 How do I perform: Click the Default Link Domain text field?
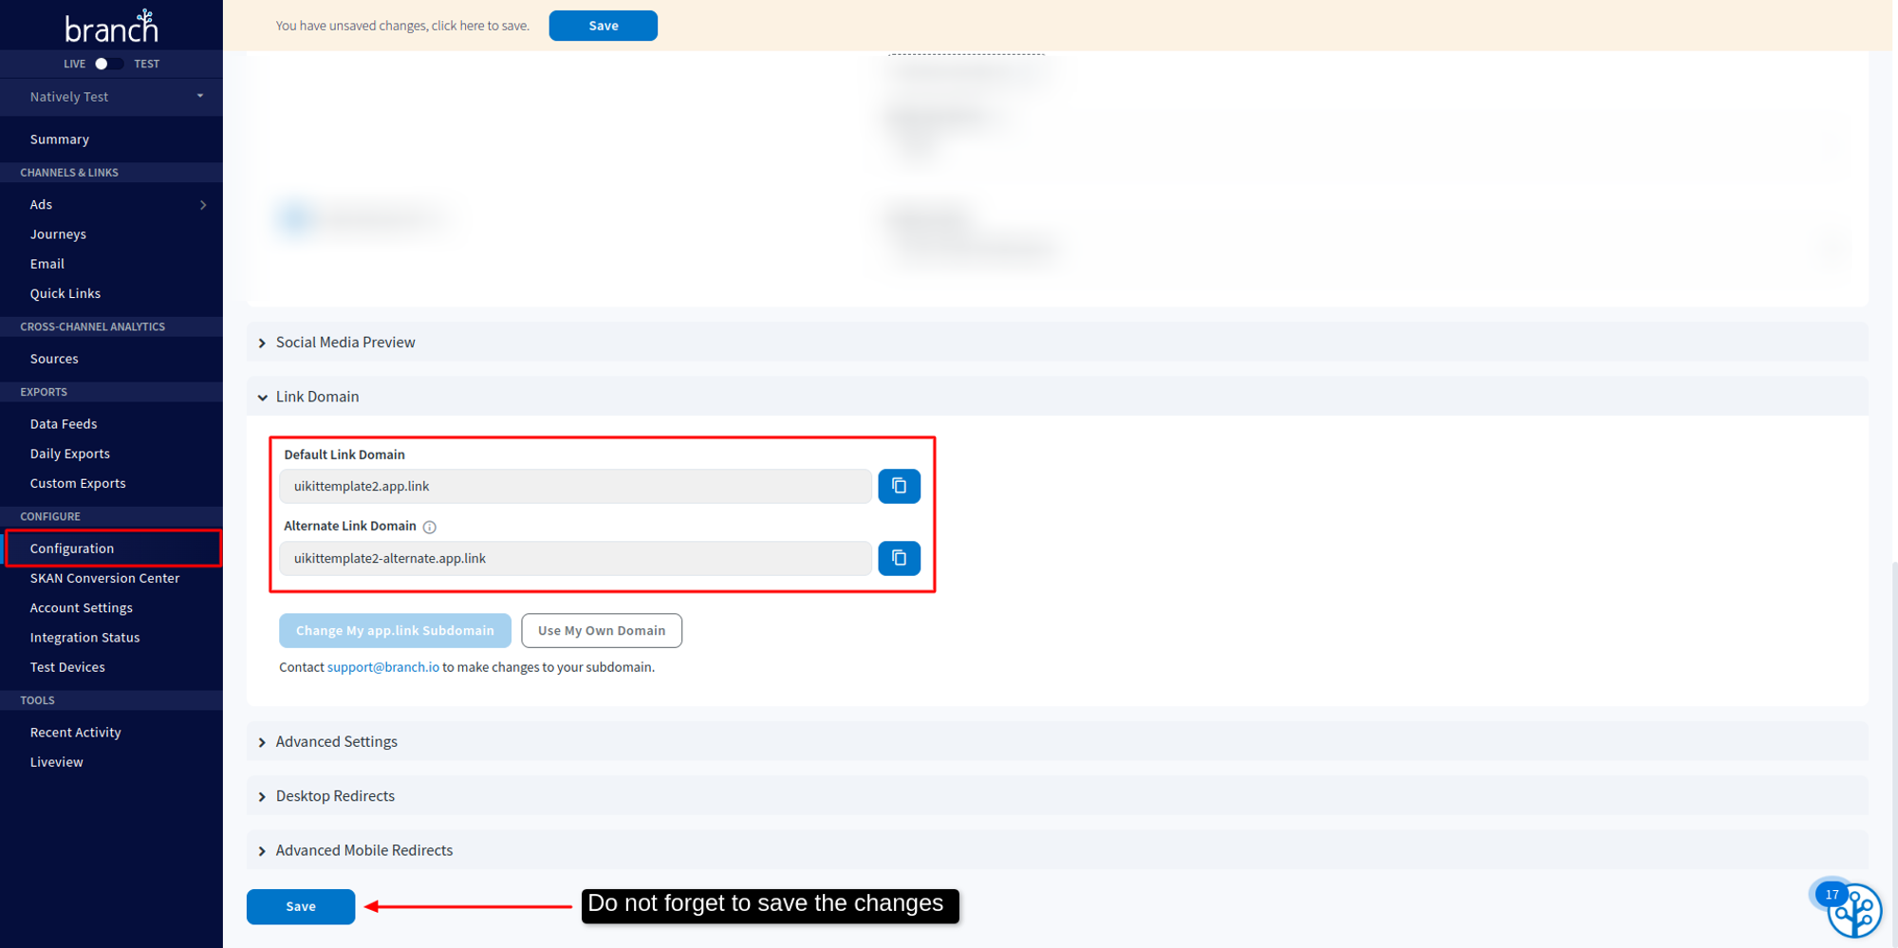[574, 486]
